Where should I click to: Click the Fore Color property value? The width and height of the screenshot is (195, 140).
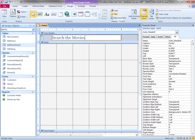point(180,89)
